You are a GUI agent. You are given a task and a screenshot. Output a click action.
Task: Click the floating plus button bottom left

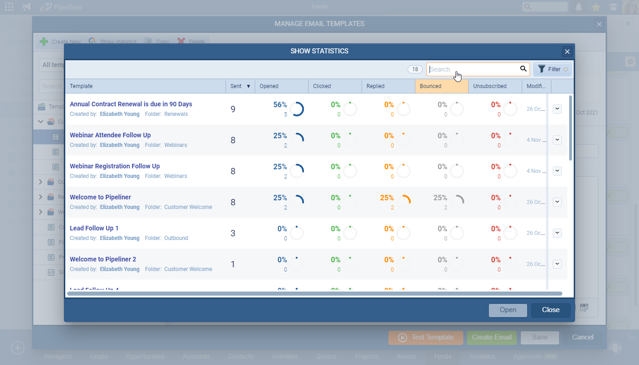[x=17, y=348]
